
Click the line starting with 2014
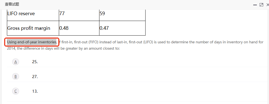point(63,49)
